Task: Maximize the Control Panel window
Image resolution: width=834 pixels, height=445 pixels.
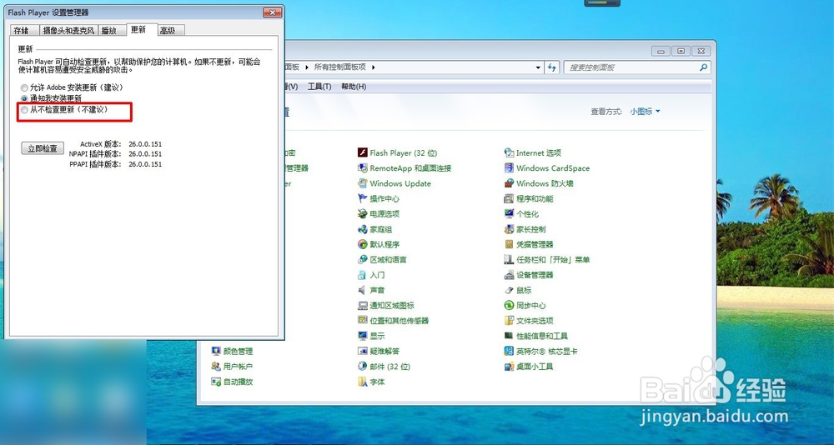Action: tap(681, 52)
